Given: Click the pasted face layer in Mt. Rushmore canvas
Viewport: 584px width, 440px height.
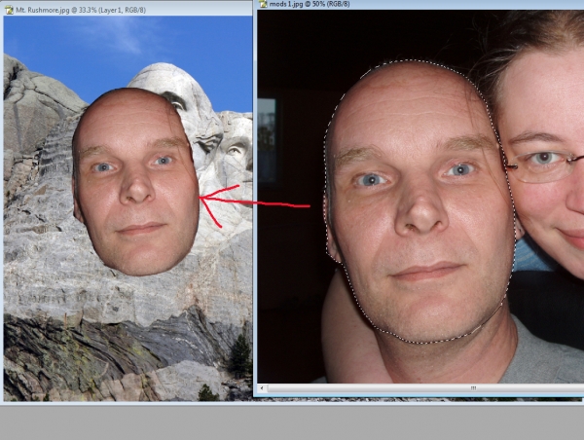Looking at the screenshot, I should tap(135, 182).
